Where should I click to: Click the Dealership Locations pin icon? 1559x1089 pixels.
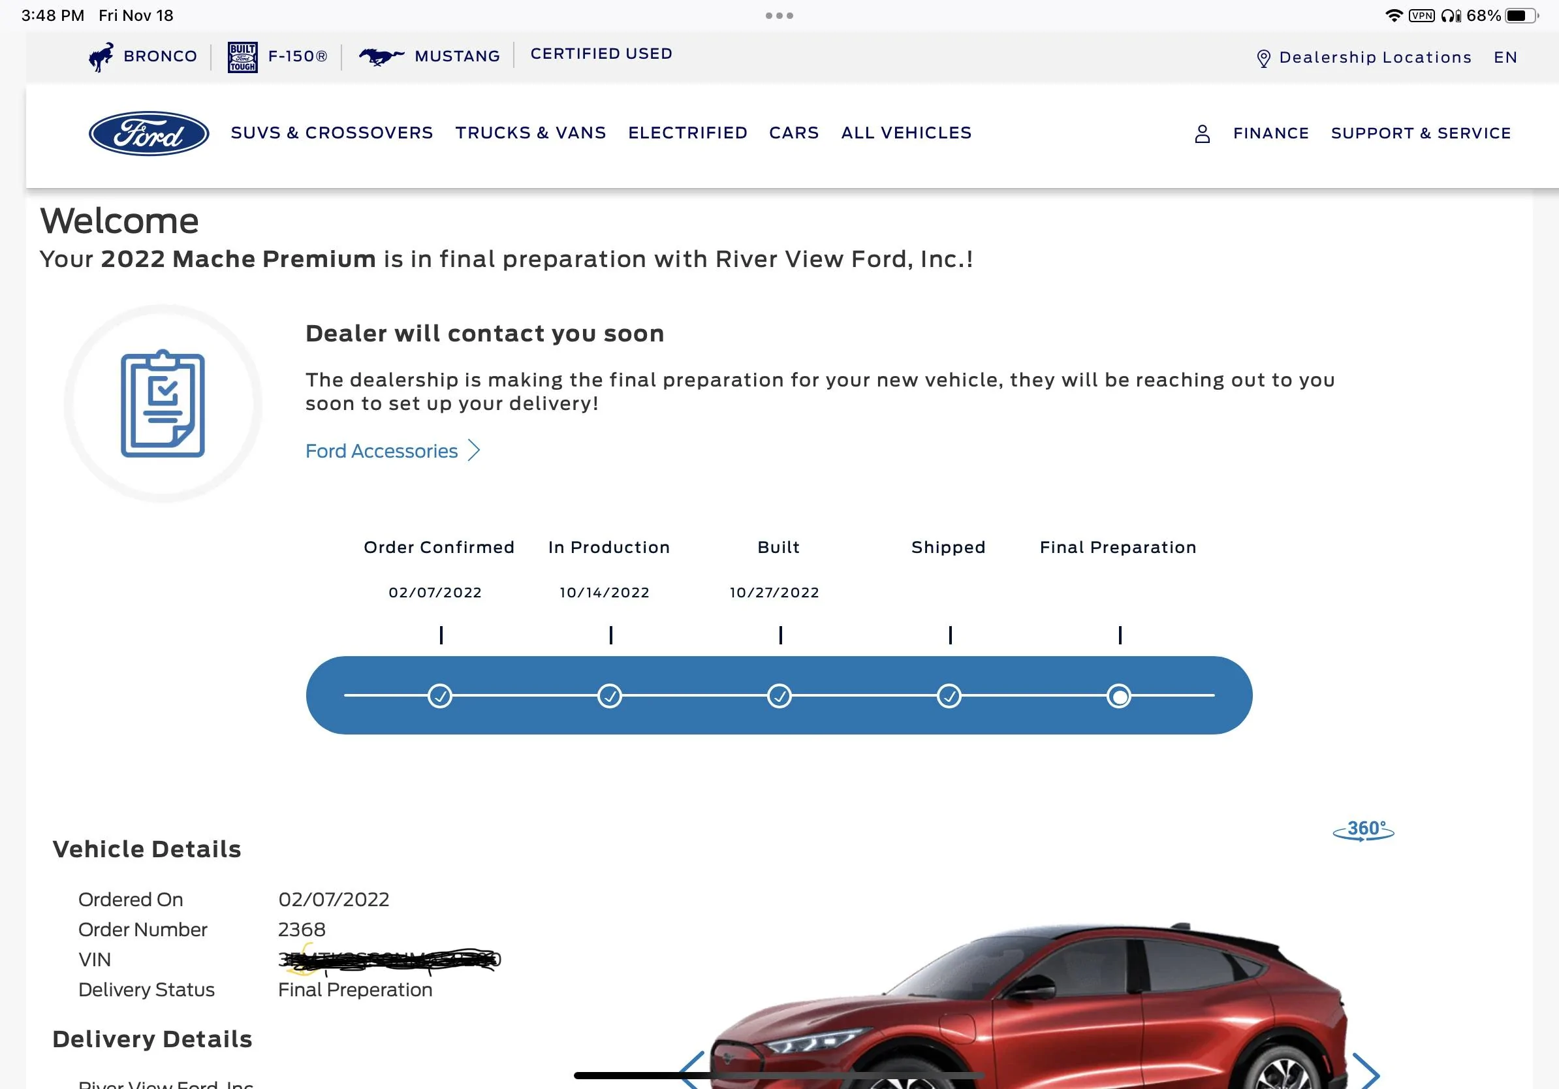1263,58
